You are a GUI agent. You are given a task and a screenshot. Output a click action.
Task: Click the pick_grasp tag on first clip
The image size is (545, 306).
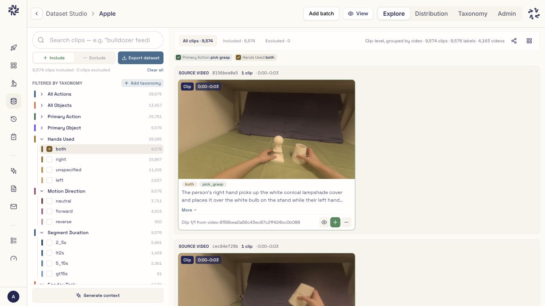[x=213, y=184]
